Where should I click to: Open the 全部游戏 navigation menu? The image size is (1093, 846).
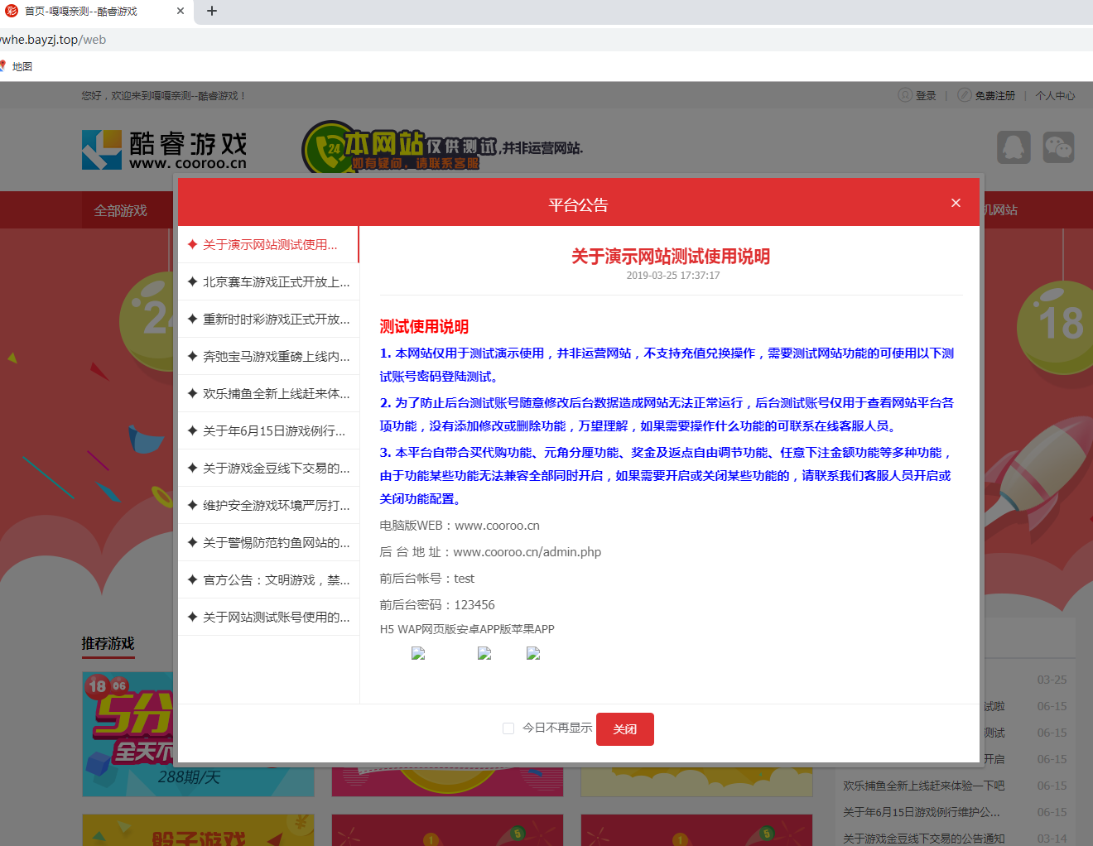pos(121,210)
